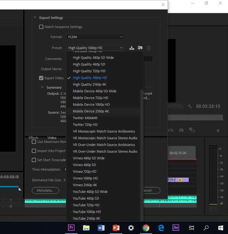Screen dimensions: 228x234
Task: Pick YouTube 2160p 4K preset
Action: click(x=103, y=219)
